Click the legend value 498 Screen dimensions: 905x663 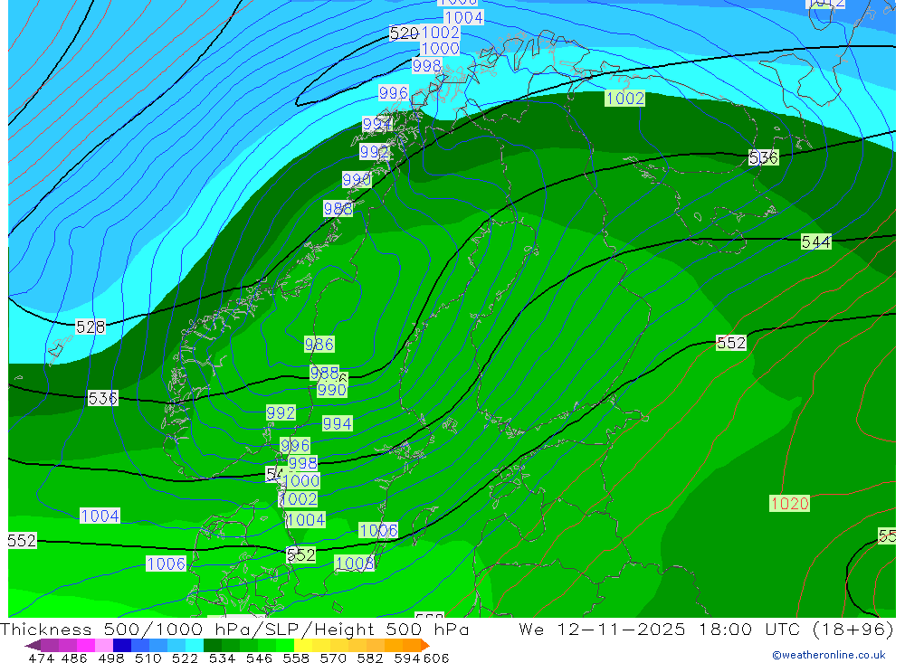[x=111, y=658]
